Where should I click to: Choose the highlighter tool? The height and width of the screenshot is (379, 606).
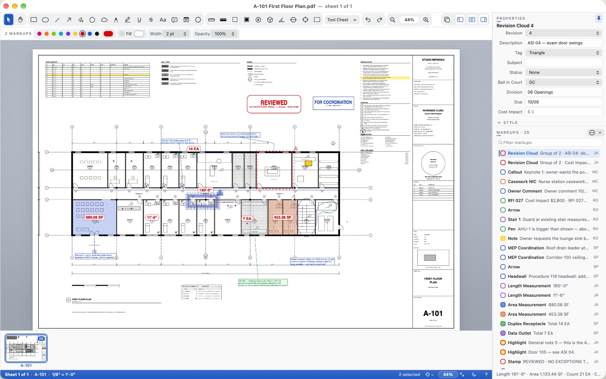128,20
